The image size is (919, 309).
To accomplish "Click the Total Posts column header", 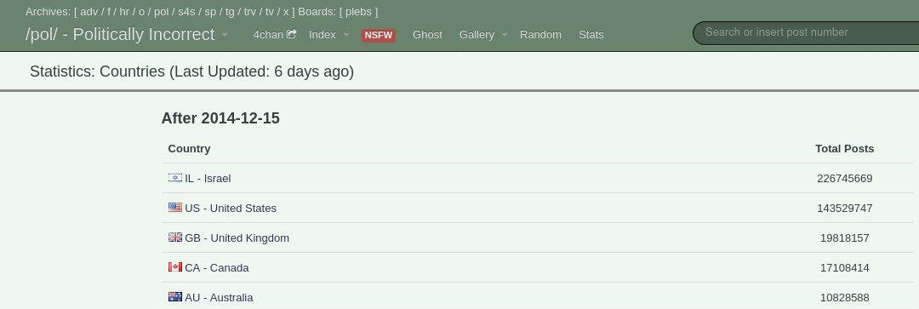I will [845, 148].
